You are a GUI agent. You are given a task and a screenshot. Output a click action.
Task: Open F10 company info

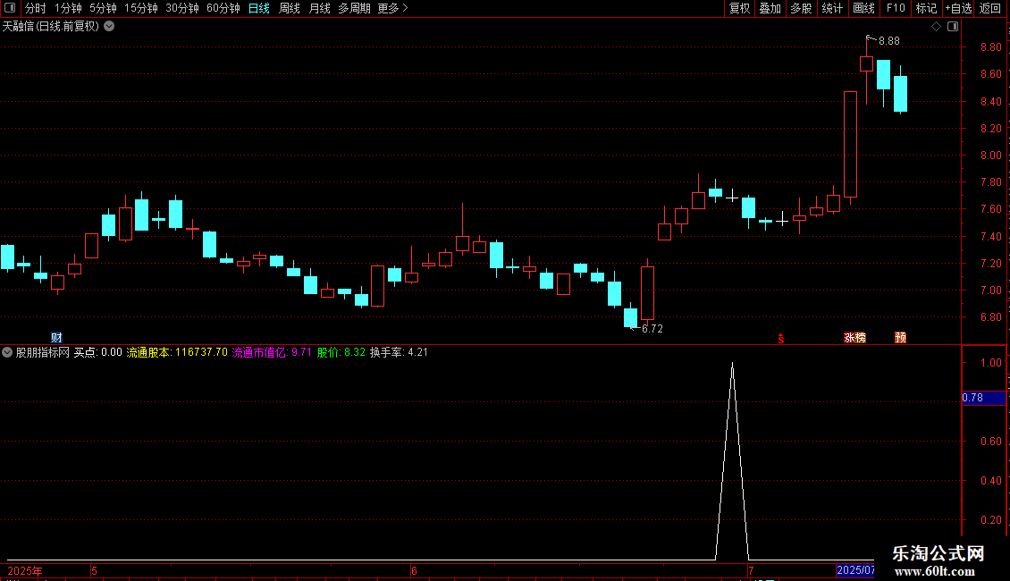(x=896, y=8)
